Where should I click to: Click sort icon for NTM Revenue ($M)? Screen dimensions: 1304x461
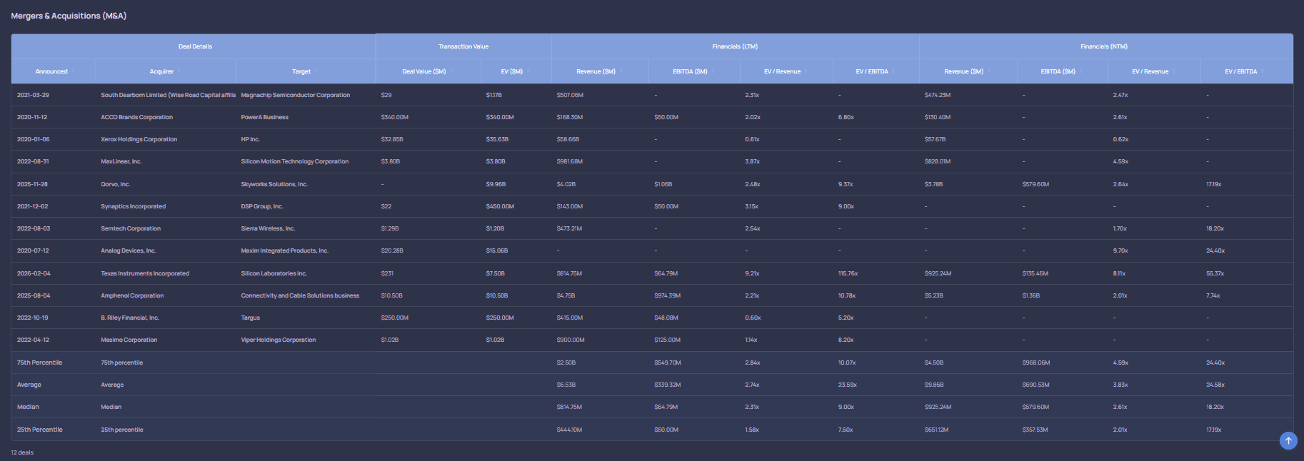[x=989, y=71]
